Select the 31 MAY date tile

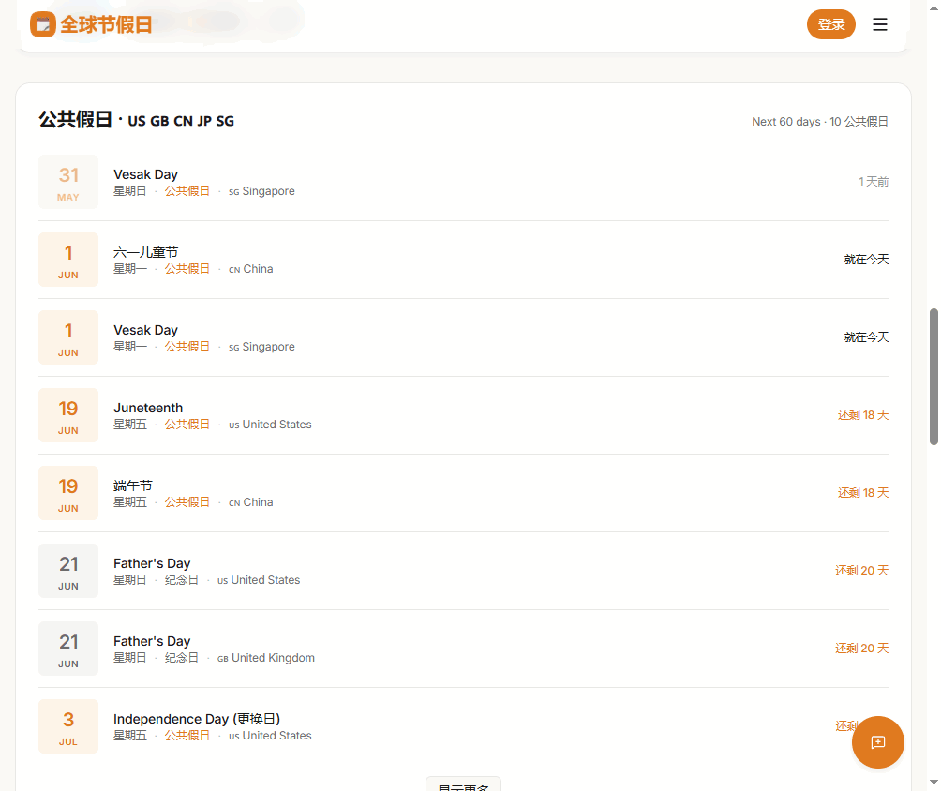(68, 182)
